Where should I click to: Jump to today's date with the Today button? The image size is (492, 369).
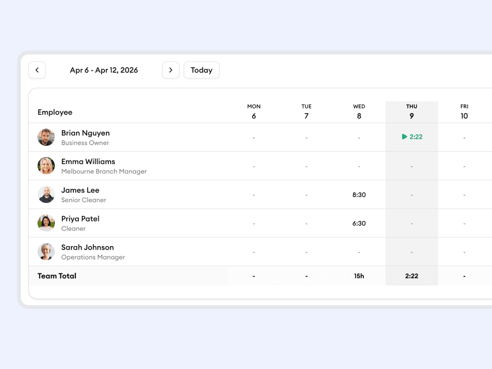[x=202, y=70]
